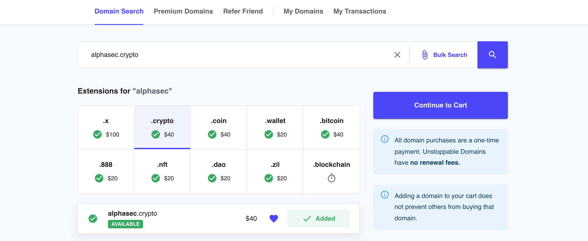Click the Bulk Search paperclip icon
Screen dimensions: 588x241
[425, 55]
